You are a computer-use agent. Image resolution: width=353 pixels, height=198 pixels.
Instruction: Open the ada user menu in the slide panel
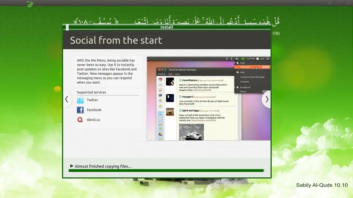(260, 59)
